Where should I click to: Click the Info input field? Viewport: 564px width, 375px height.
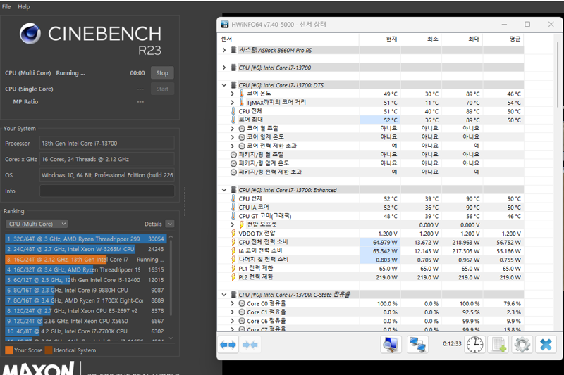[x=107, y=191]
